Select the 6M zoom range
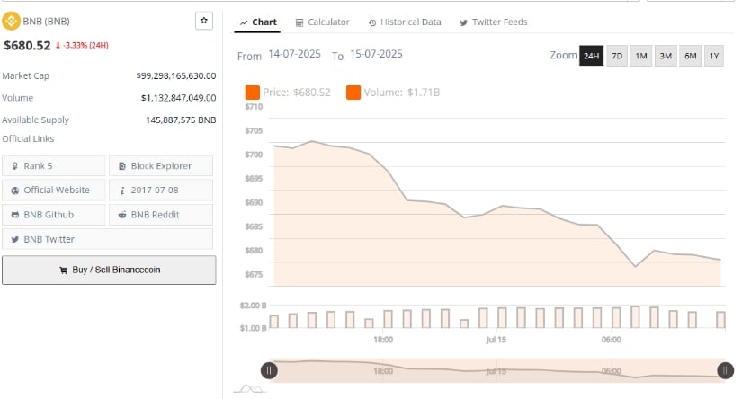The height and width of the screenshot is (399, 742). [691, 56]
